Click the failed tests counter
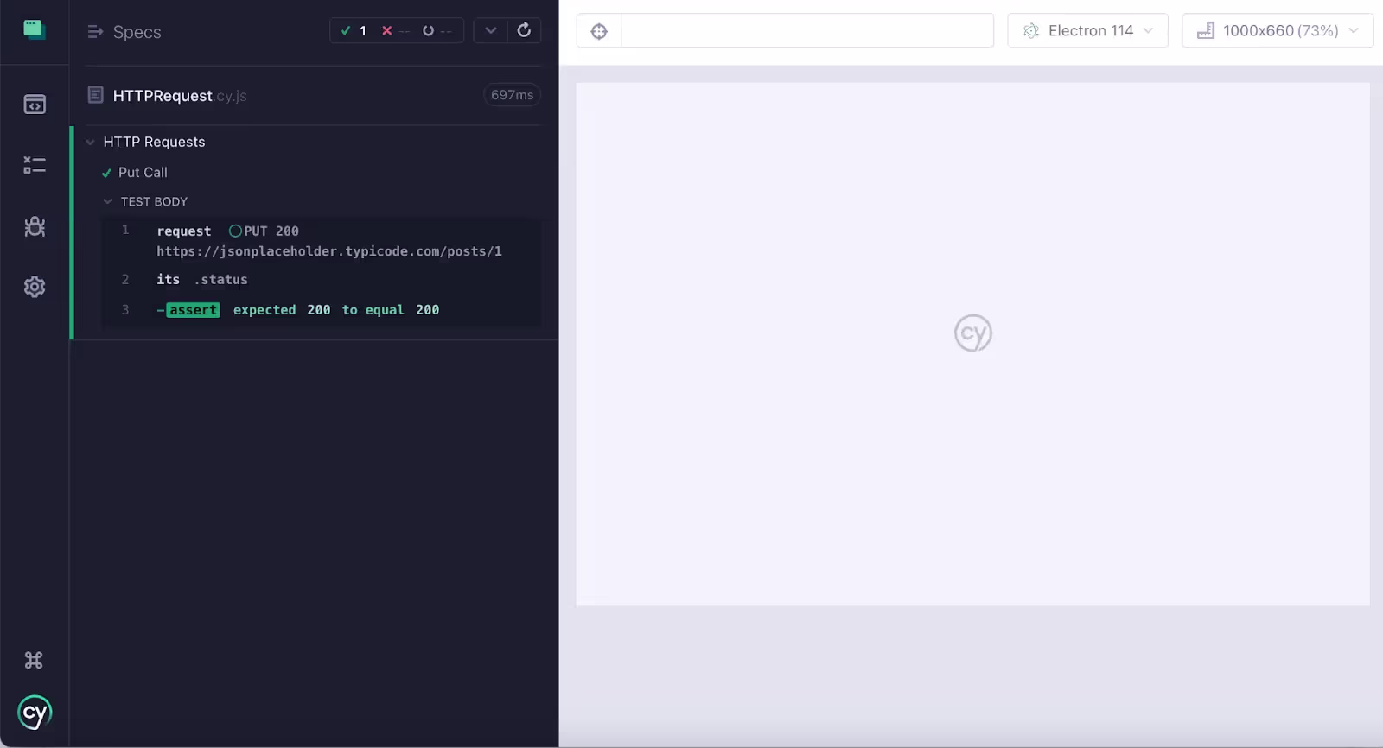 [x=396, y=30]
